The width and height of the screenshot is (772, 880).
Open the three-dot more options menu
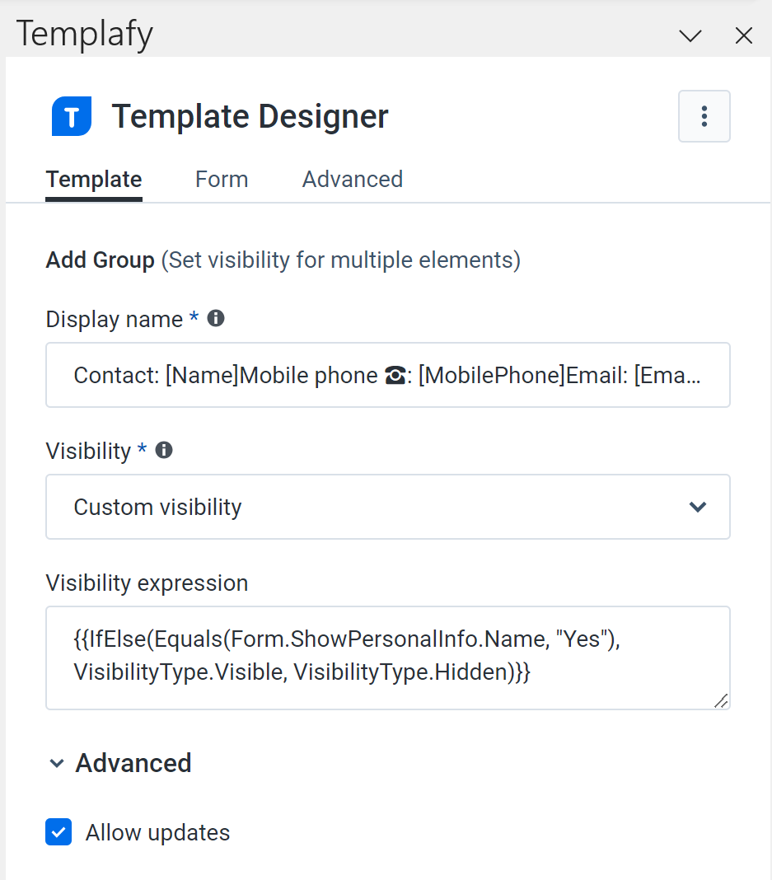click(704, 116)
